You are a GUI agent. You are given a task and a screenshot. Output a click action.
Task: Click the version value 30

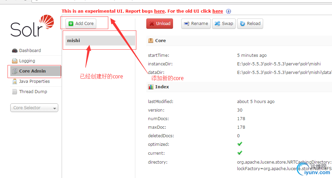pyautogui.click(x=240, y=110)
